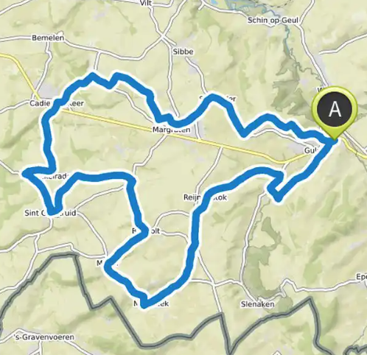Click the Noorbeek label at route bottom
The image size is (367, 355).
(x=151, y=303)
